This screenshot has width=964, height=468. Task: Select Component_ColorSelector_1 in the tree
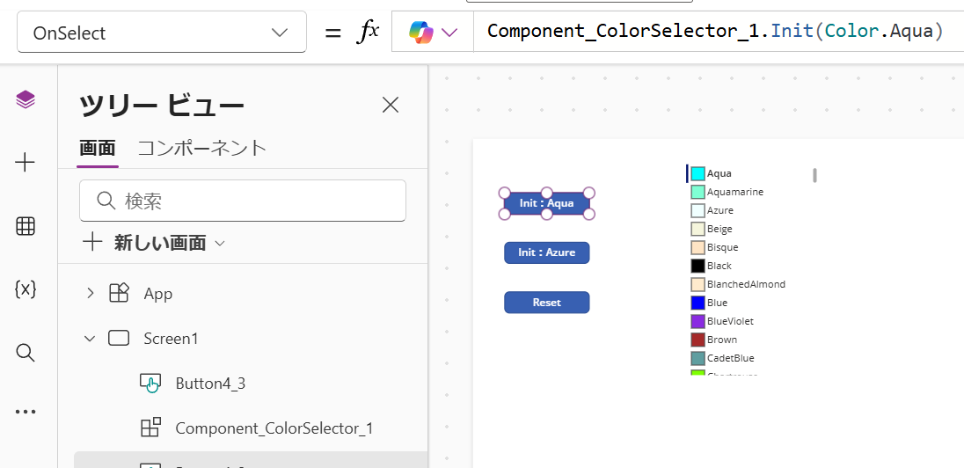[274, 428]
